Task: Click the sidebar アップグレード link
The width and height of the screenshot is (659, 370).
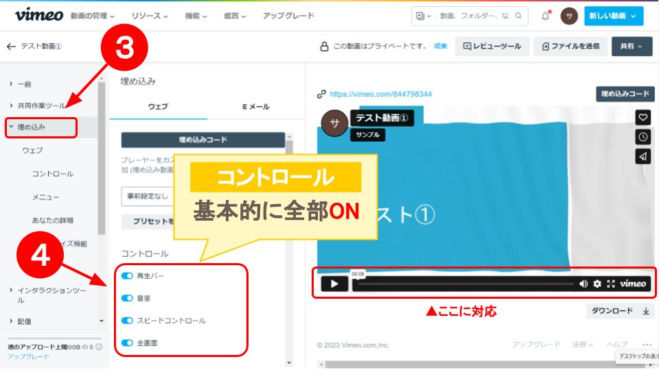Action: [28, 356]
